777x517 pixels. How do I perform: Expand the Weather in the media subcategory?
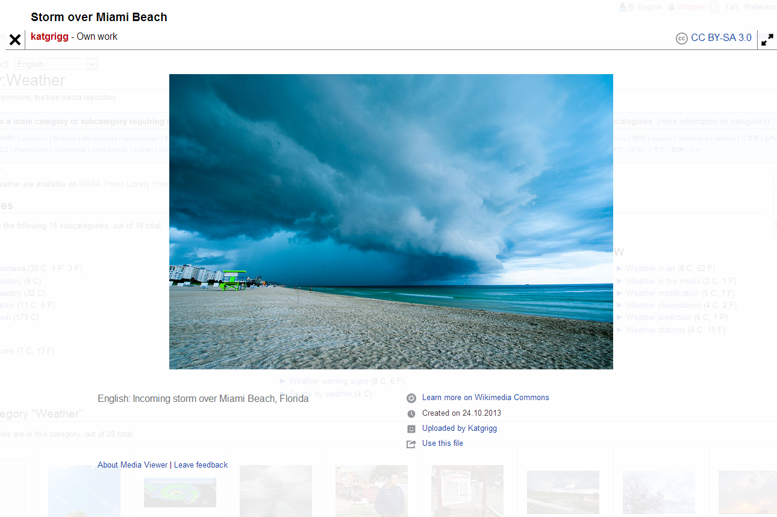pos(619,281)
